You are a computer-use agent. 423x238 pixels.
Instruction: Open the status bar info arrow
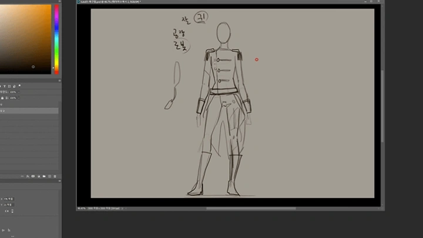pyautogui.click(x=122, y=208)
